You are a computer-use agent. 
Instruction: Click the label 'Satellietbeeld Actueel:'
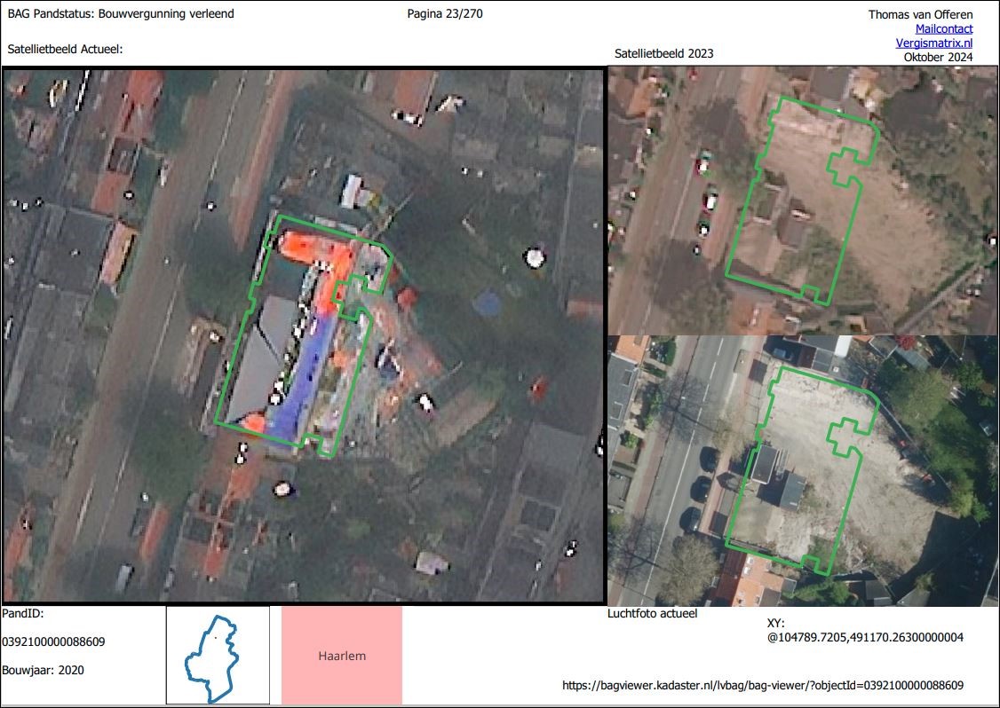coord(65,49)
